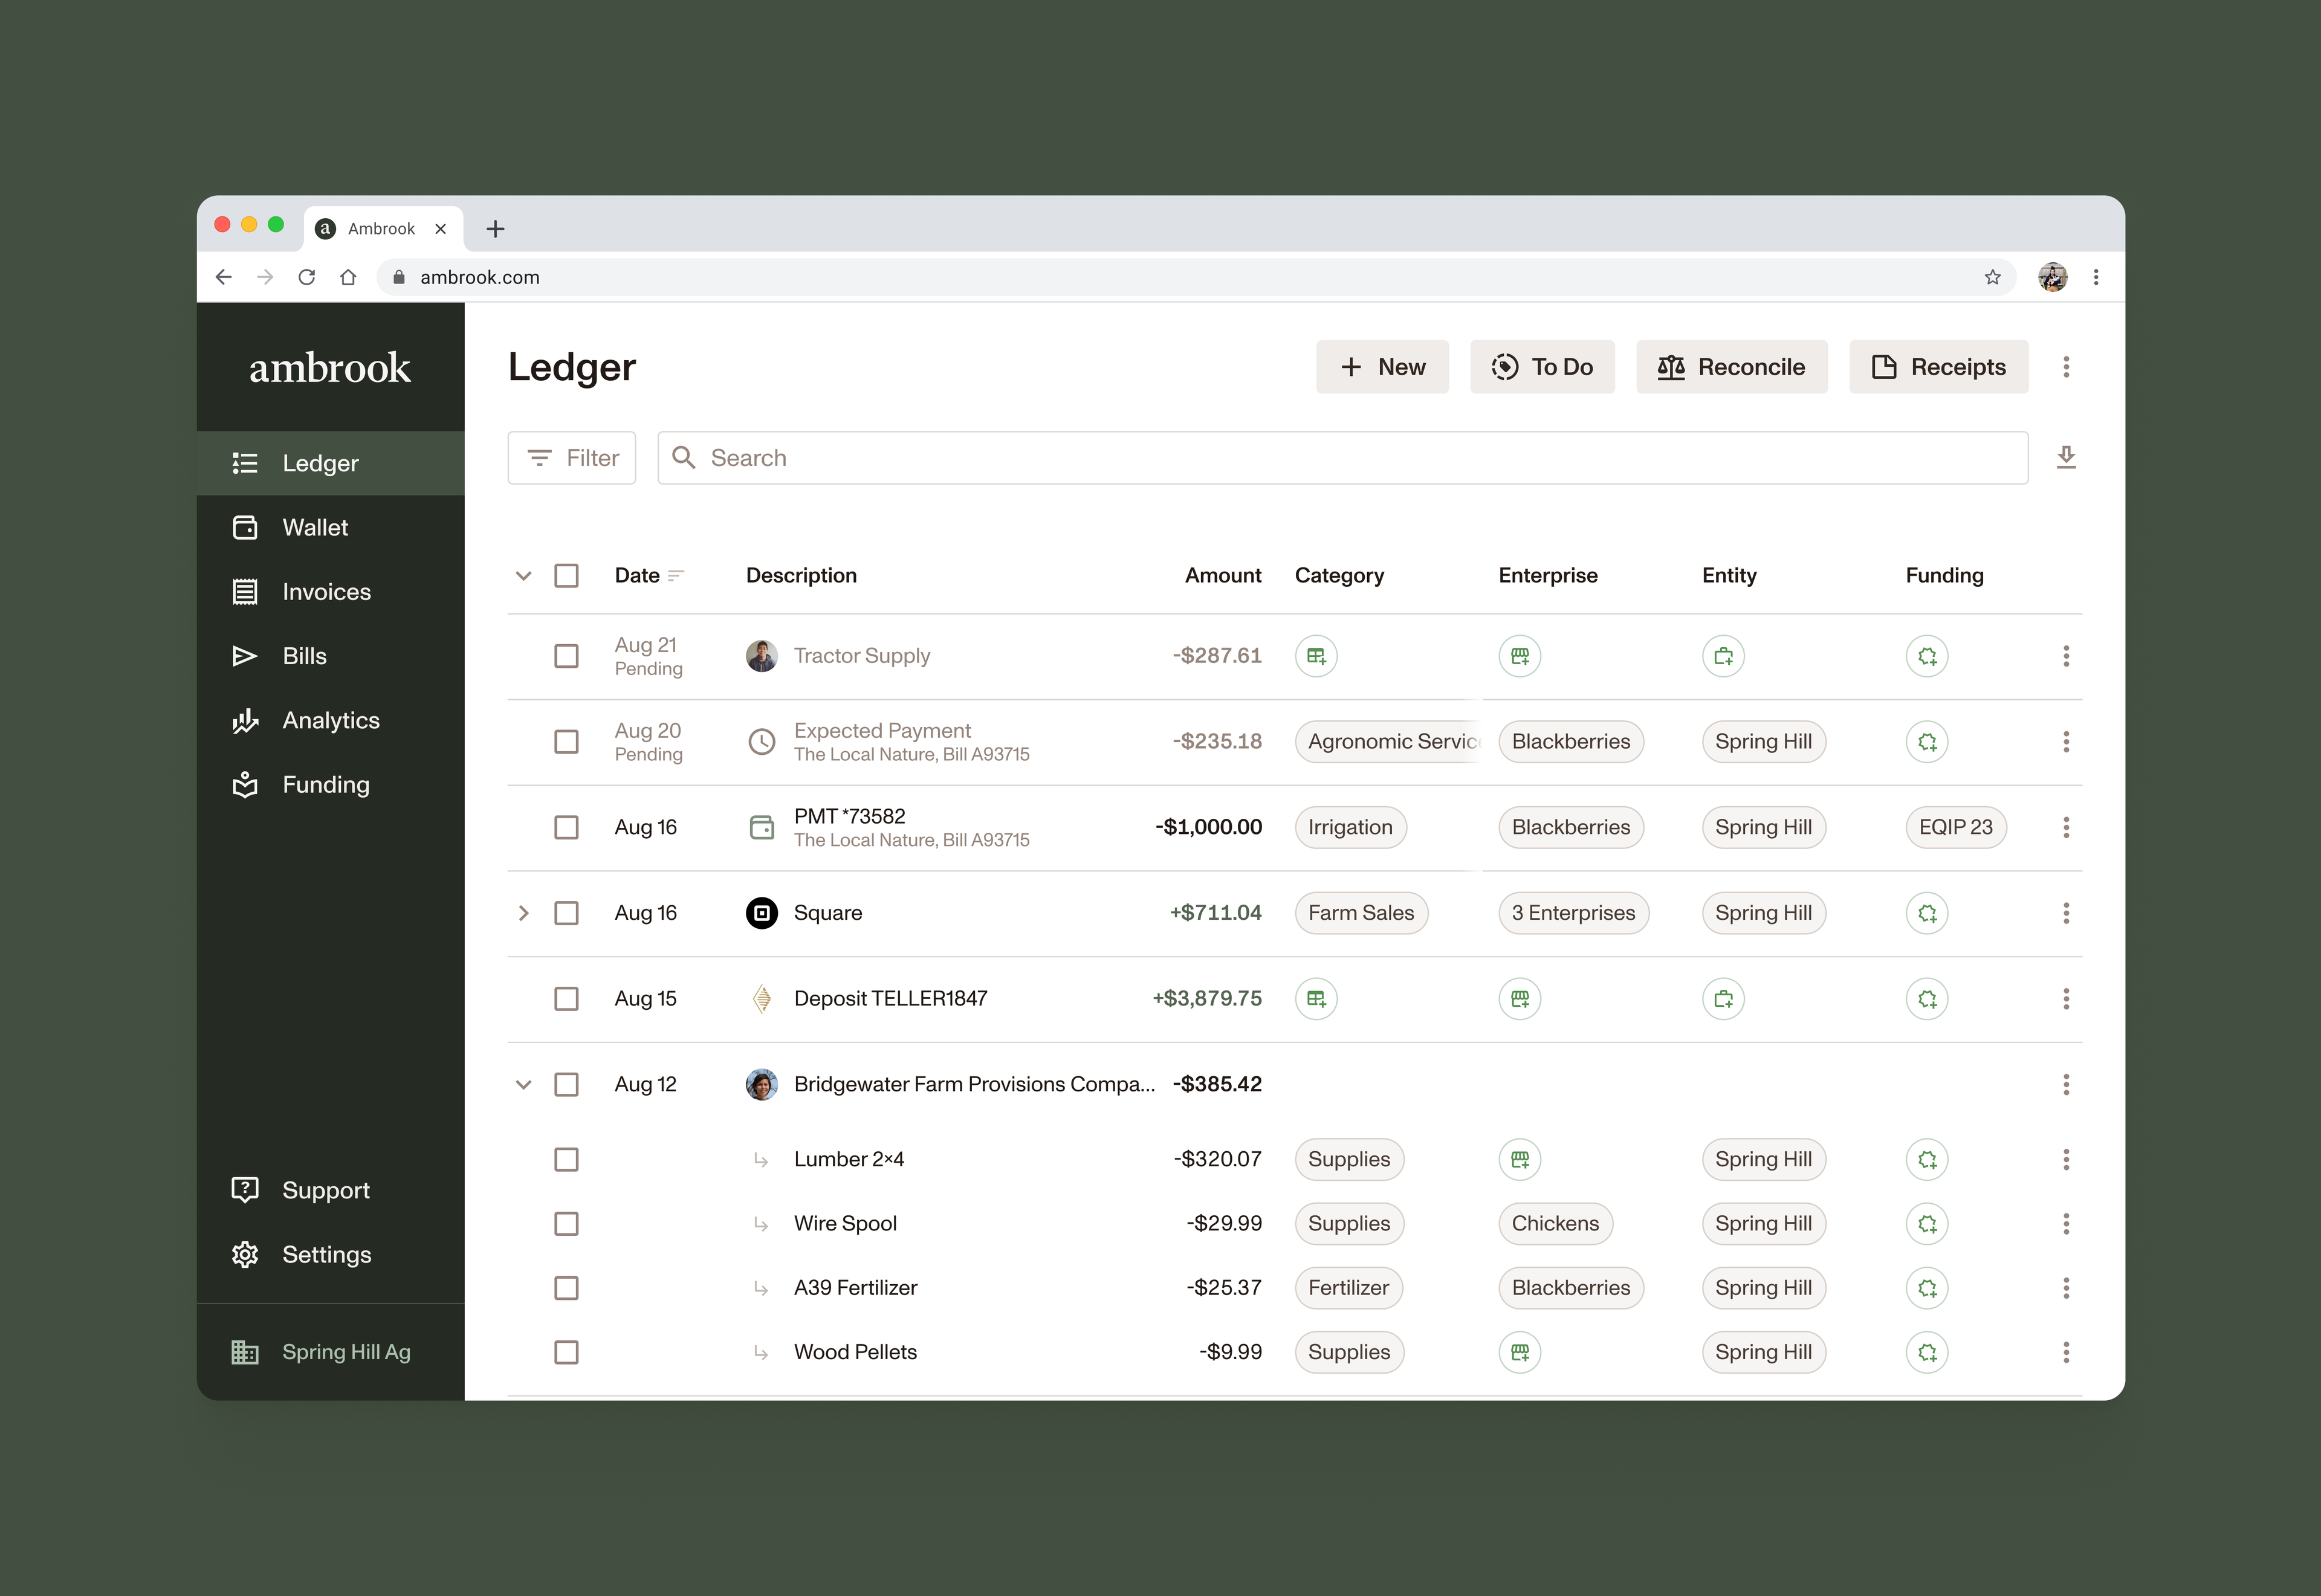The image size is (2321, 1596).
Task: Add funding to Square transaction
Action: tap(1926, 913)
